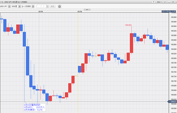Image resolution: width=177 pixels, height=113 pixels.
Task: Open the MENU dropdown
Action: (159, 2)
